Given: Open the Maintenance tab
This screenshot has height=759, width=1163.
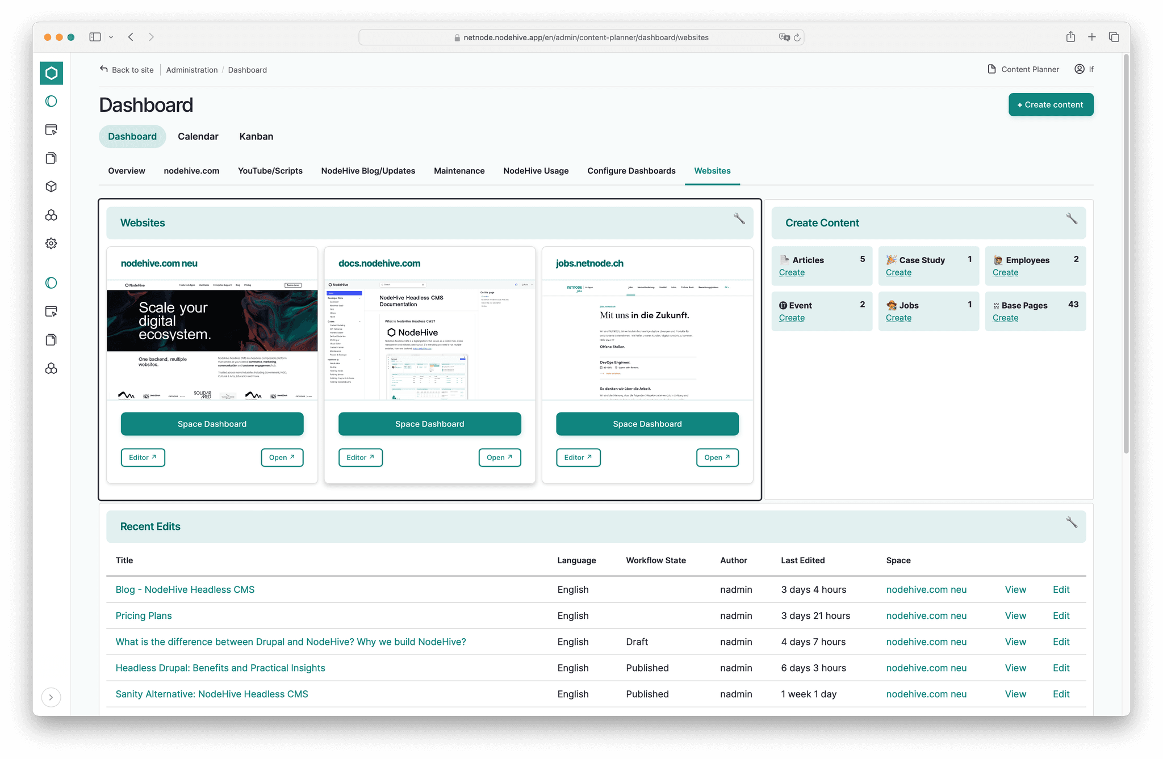Looking at the screenshot, I should [459, 171].
